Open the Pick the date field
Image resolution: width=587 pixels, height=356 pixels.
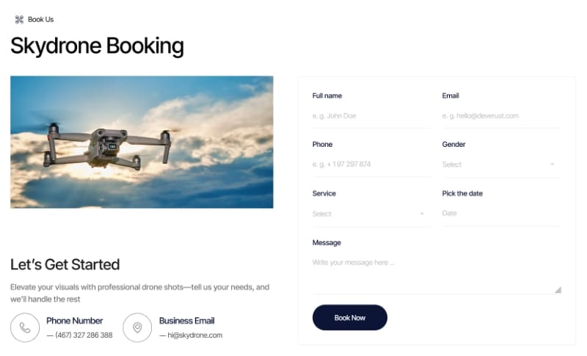[x=501, y=214]
